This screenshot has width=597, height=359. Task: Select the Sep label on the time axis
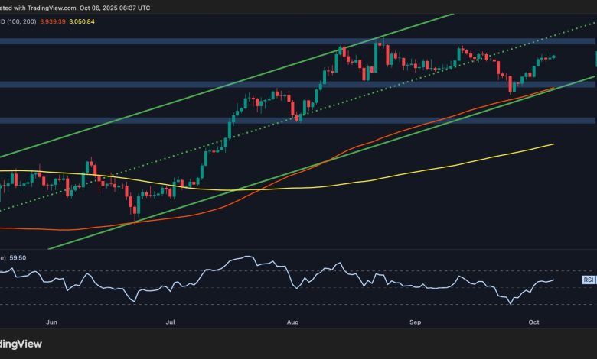click(416, 323)
